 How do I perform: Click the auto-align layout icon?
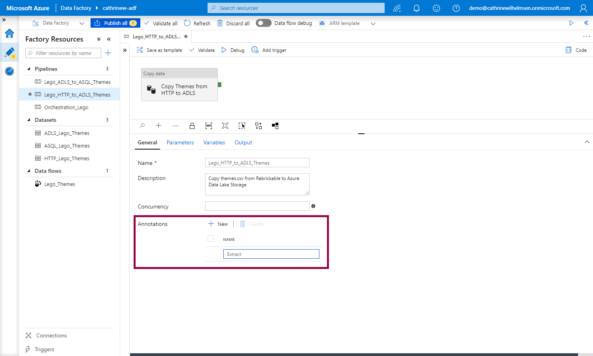(x=259, y=126)
